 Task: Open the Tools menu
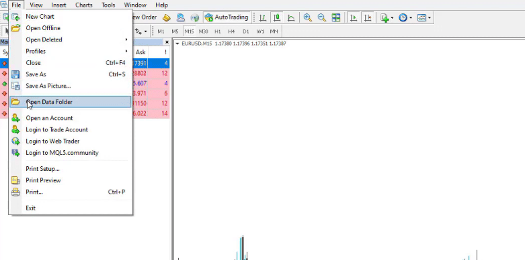tap(108, 5)
